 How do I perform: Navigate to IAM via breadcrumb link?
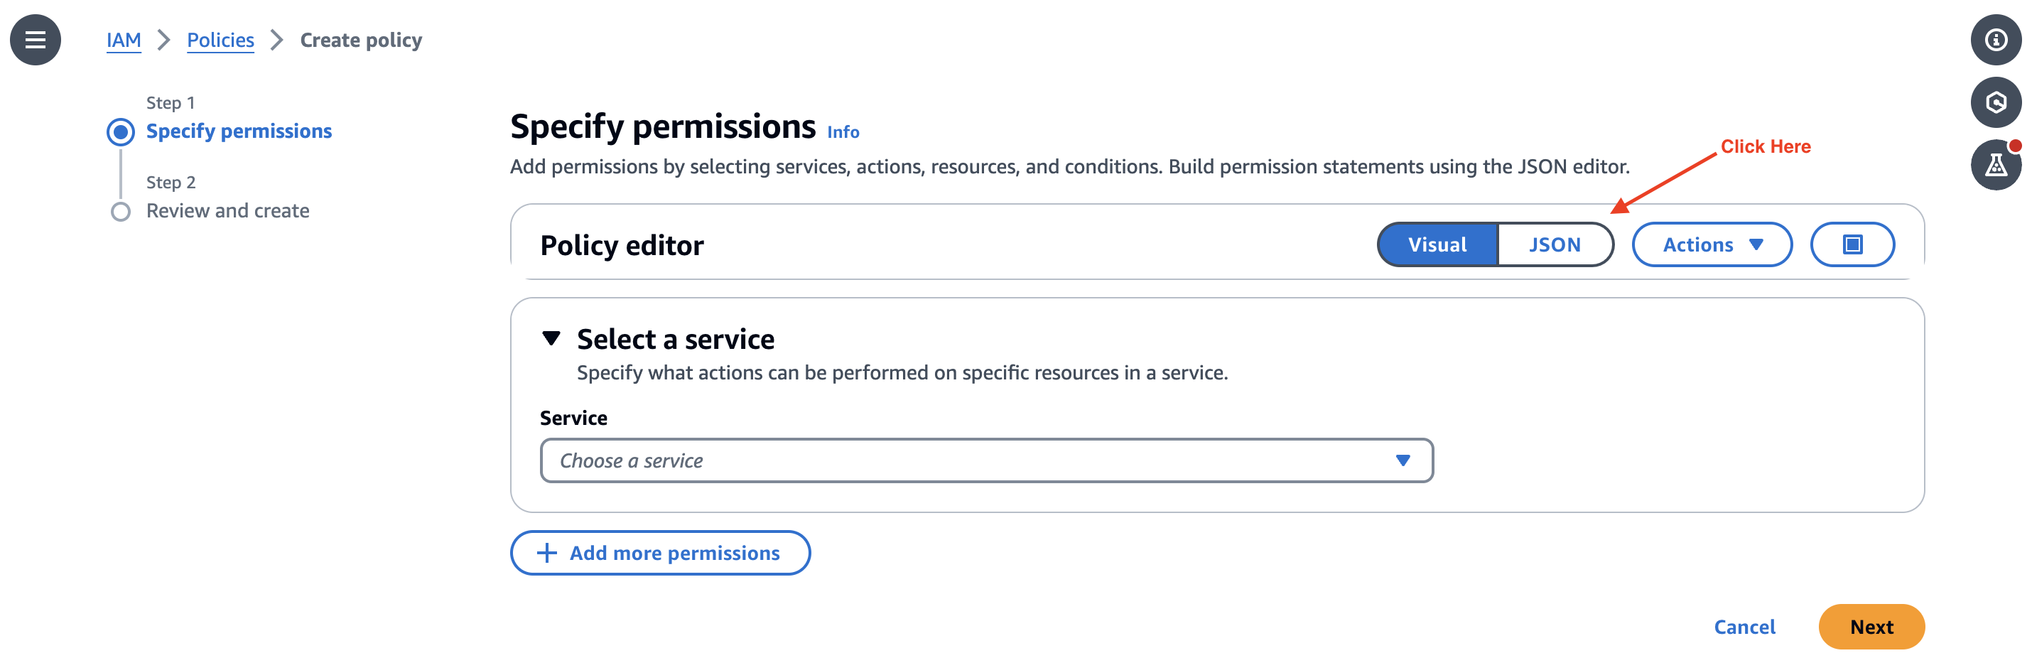click(x=123, y=40)
